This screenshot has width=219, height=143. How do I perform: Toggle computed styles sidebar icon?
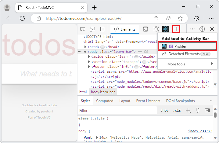pos(207,110)
